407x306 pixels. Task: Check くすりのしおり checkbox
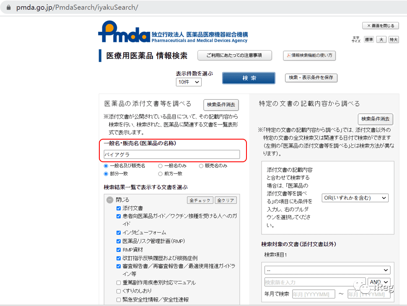(119, 291)
